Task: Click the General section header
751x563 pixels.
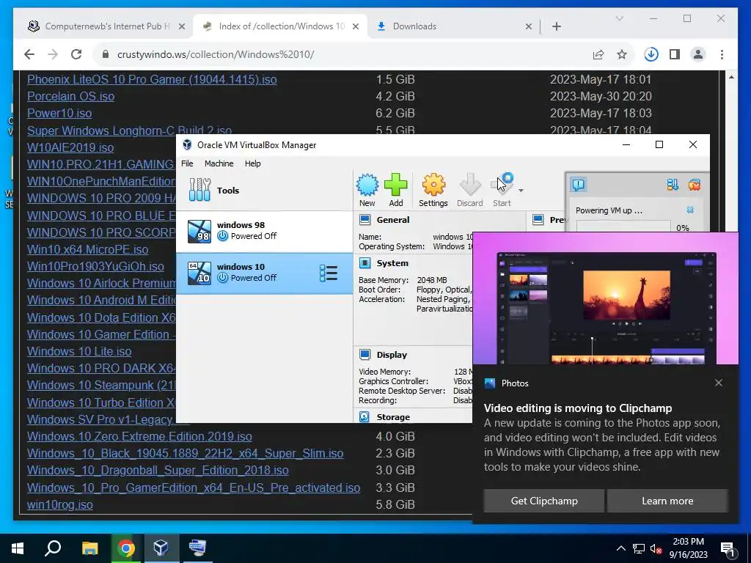Action: 393,220
